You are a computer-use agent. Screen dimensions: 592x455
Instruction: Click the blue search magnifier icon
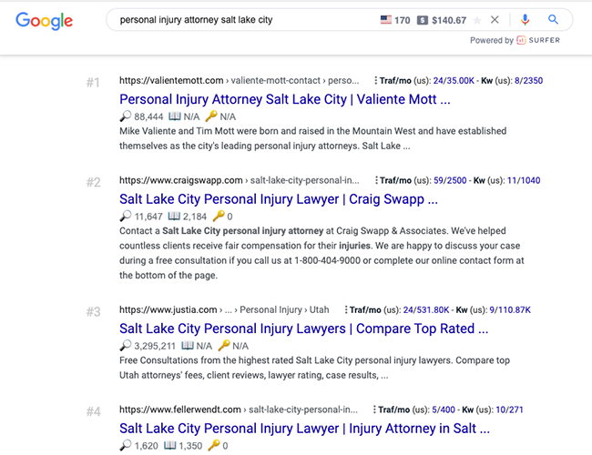554,19
